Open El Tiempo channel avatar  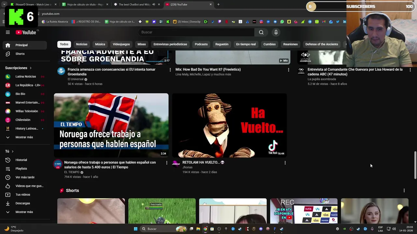point(58,164)
